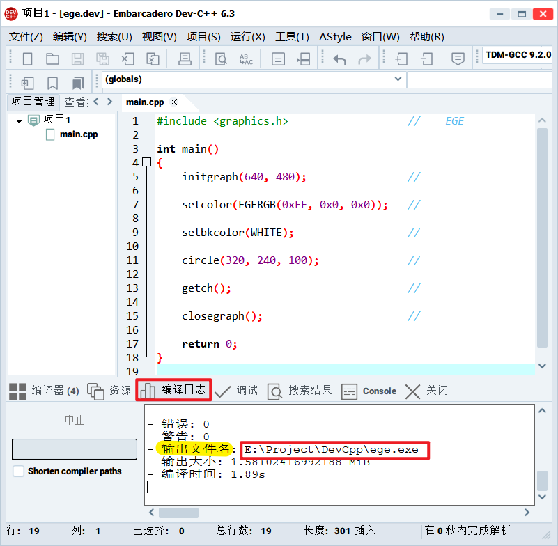Click the Undo arrow icon
This screenshot has height=546, width=558.
pyautogui.click(x=339, y=59)
